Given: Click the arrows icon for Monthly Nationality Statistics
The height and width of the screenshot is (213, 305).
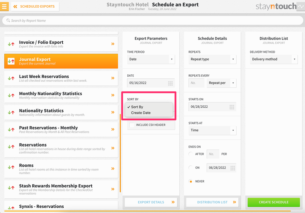Looking at the screenshot, I should point(11,95).
